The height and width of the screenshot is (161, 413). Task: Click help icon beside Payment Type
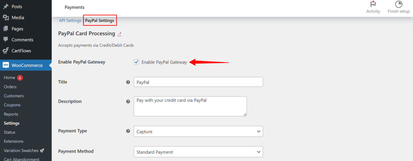pyautogui.click(x=128, y=131)
